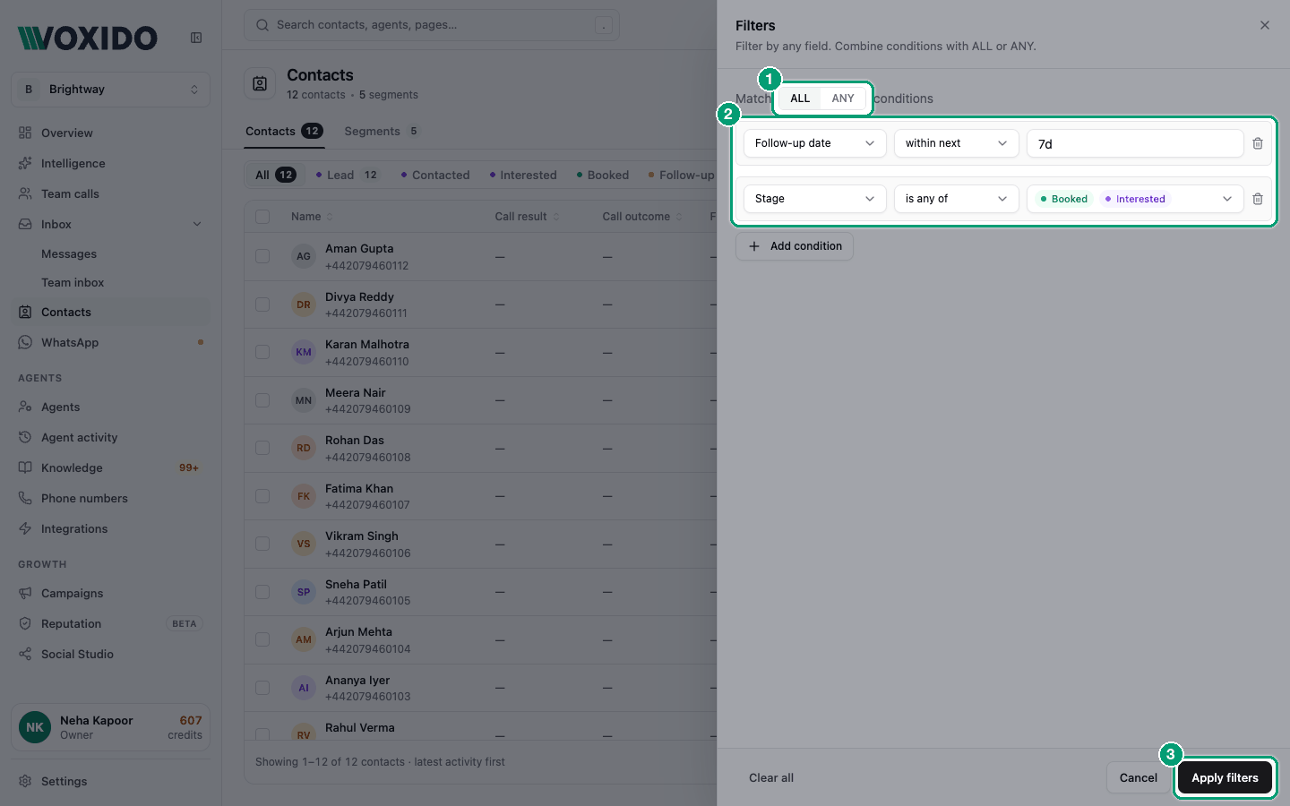Expand the Booked/Interested stage values dropdown
The height and width of the screenshot is (806, 1290).
click(x=1134, y=199)
